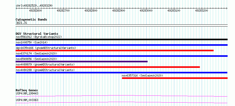The width and height of the screenshot is (235, 106).
Task: Select the USP4|NM_199443 magenta gene line
Action: pyautogui.click(x=121, y=96)
